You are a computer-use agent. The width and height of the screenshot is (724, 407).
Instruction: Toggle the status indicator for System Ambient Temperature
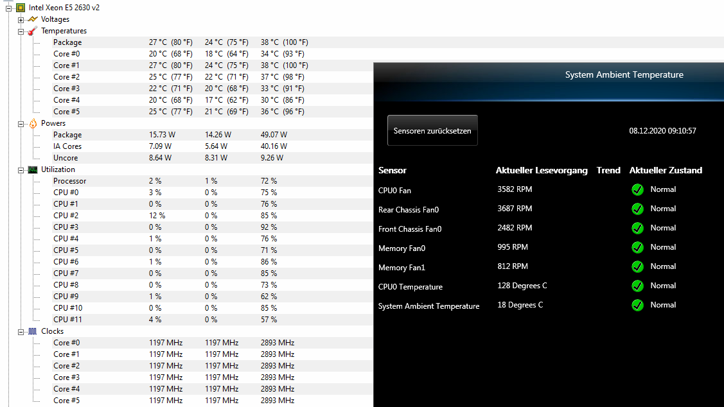(x=637, y=305)
